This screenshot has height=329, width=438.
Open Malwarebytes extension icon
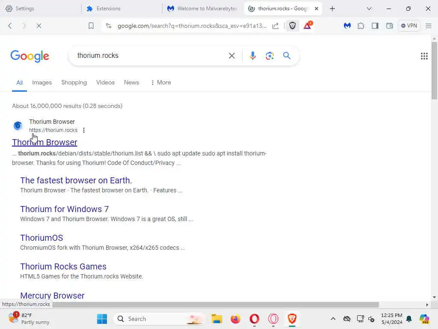[x=347, y=26]
